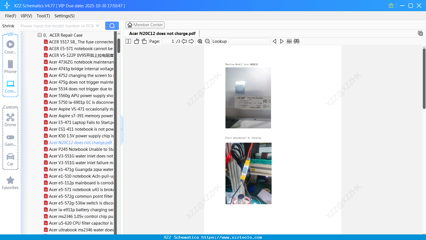The image size is (426, 240).
Task: Open Acer u5-620 CPU filter capacitor file
Action: click(x=81, y=223)
